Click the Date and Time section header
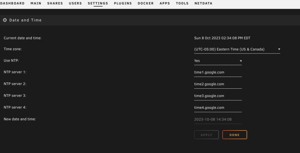The image size is (300, 153). 150,20
